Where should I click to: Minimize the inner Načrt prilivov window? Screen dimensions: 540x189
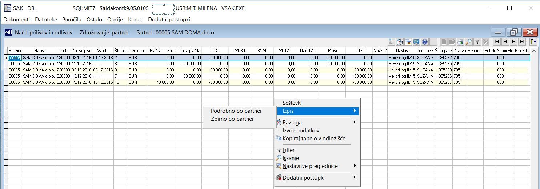[x=498, y=32]
